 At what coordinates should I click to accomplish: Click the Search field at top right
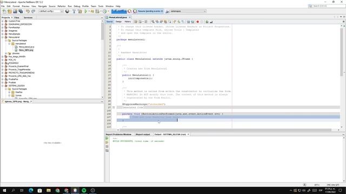[x=328, y=6]
